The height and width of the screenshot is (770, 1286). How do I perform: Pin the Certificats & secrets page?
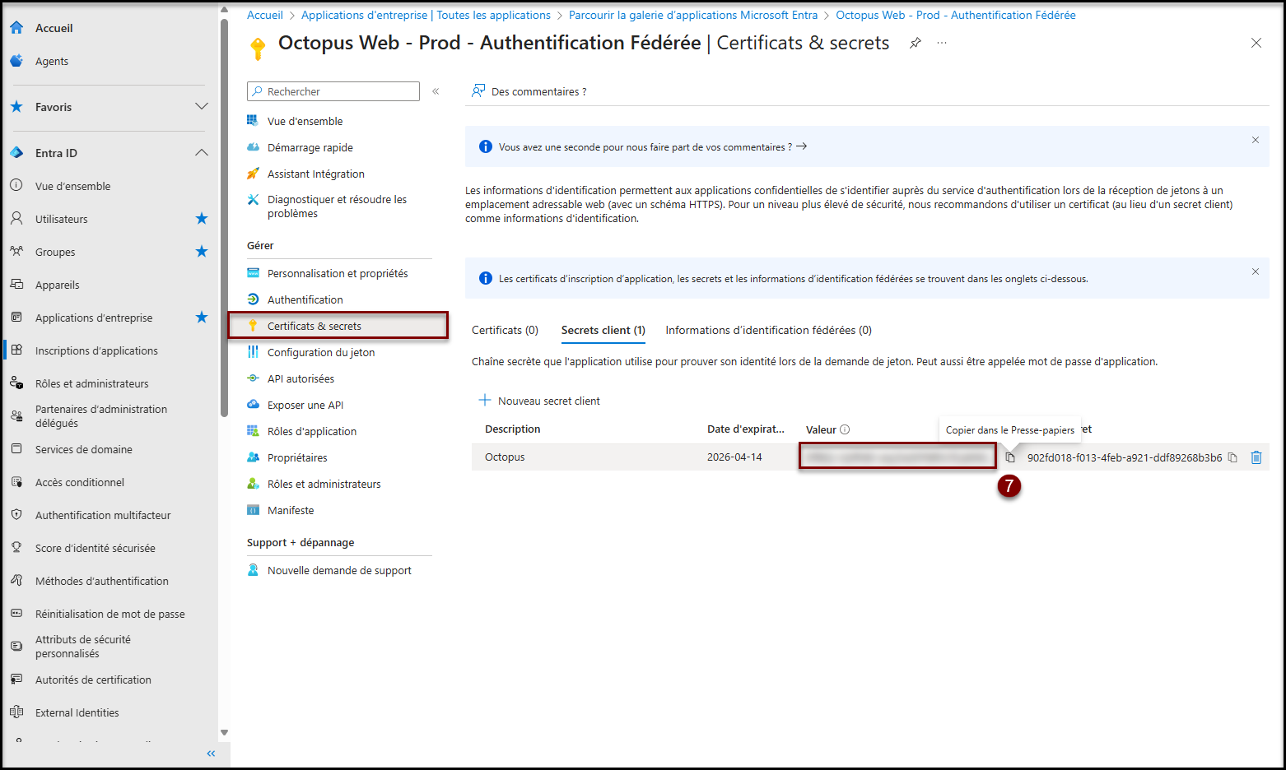pos(916,43)
